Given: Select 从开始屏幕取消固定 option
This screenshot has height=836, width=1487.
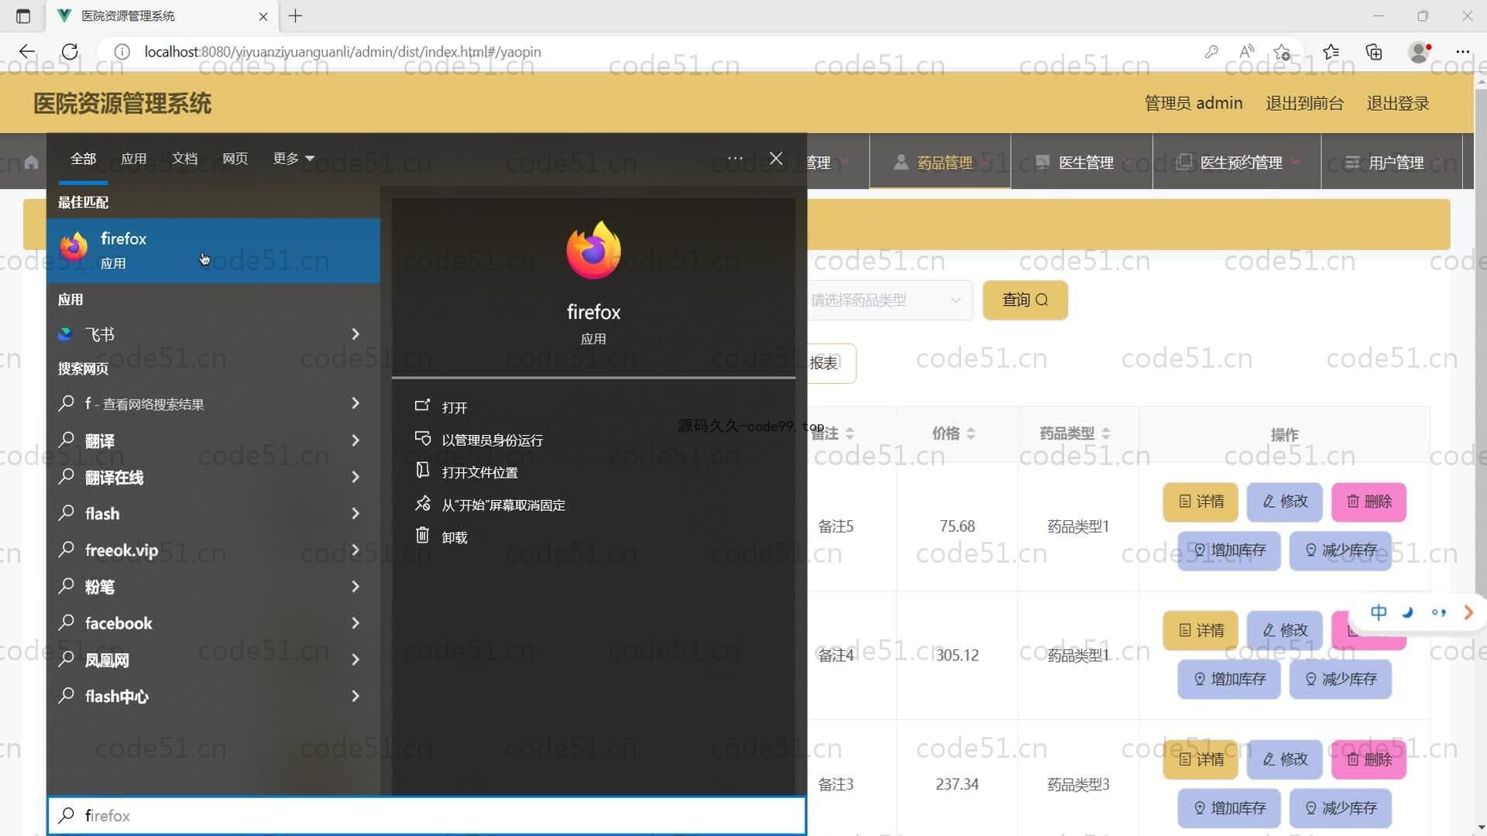Looking at the screenshot, I should coord(503,505).
